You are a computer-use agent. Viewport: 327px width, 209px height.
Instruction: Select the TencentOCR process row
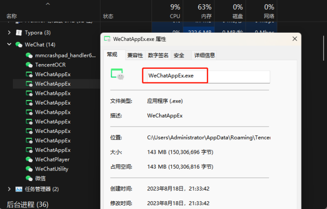(57, 65)
